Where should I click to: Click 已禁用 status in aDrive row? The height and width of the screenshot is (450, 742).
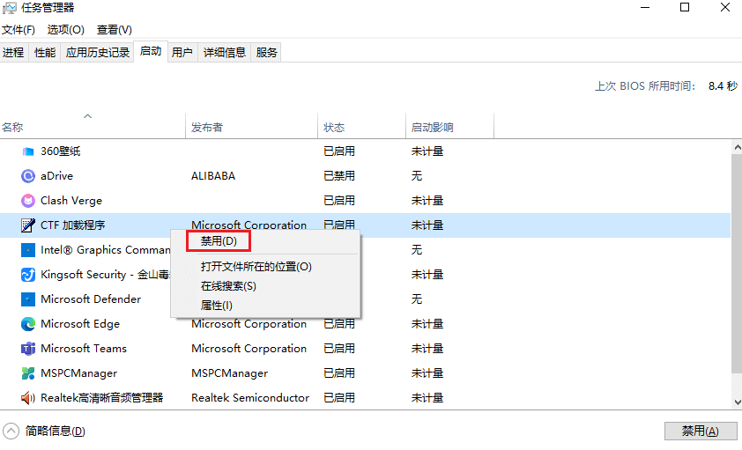tap(339, 176)
